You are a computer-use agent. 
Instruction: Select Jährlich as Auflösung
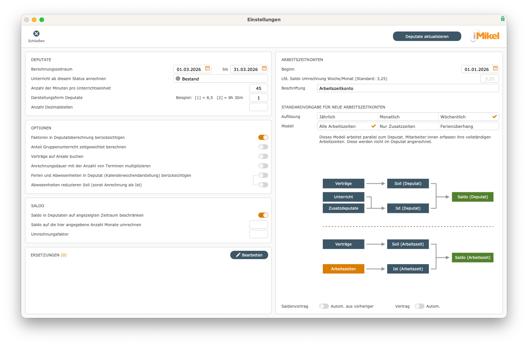tap(347, 117)
